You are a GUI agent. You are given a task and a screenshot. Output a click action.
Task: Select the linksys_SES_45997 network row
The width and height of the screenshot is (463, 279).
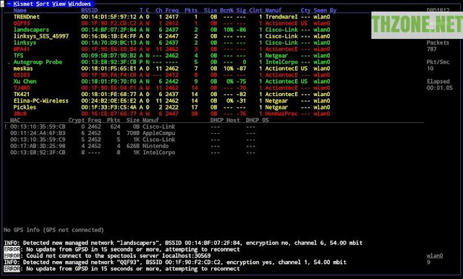(x=172, y=36)
